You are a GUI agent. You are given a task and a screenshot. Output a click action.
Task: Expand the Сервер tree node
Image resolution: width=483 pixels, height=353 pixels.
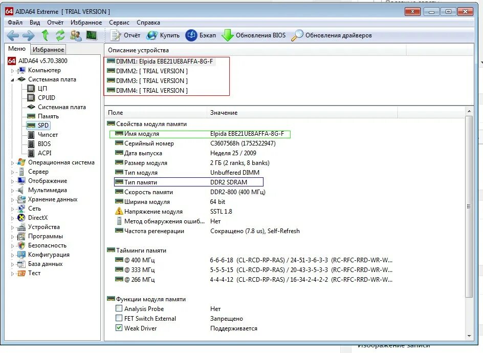click(12, 172)
